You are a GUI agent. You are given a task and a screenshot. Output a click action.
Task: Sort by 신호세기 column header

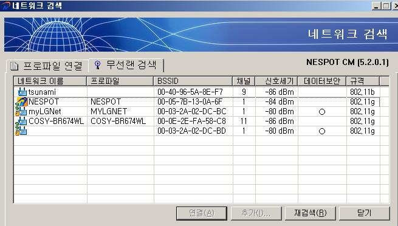click(276, 81)
